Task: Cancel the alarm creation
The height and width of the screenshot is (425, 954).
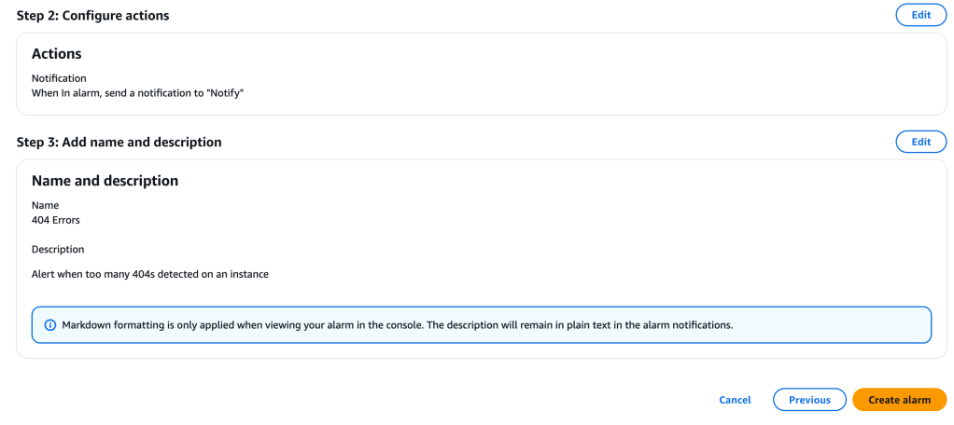Action: pyautogui.click(x=735, y=400)
